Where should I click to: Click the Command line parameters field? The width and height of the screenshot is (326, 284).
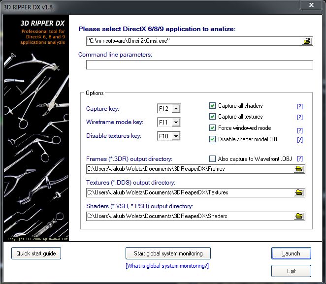(x=199, y=65)
